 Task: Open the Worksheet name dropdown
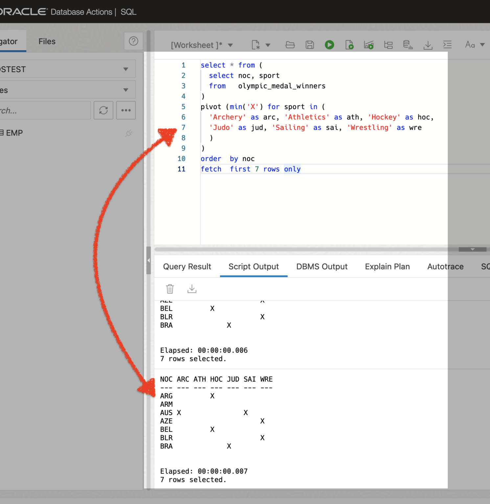coord(231,45)
